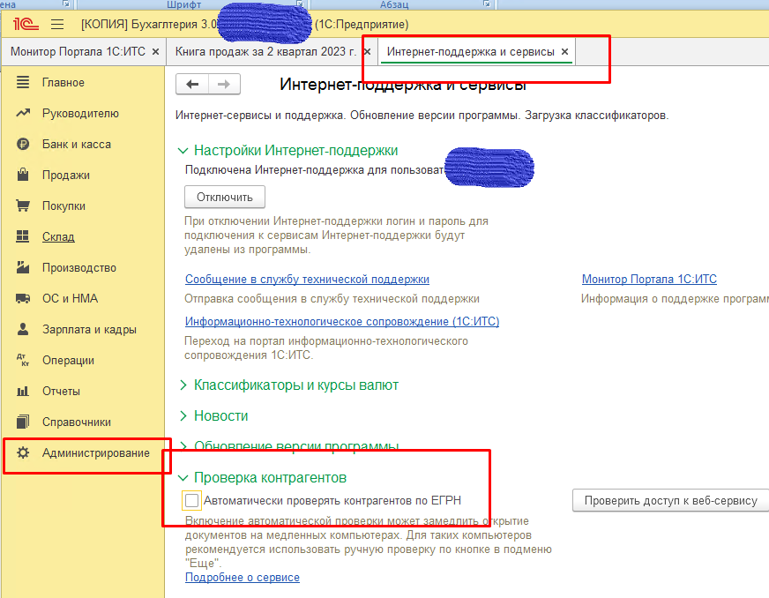This screenshot has height=598, width=769.
Task: Select Интернет-поддержка и сервисы tab
Action: coord(470,51)
